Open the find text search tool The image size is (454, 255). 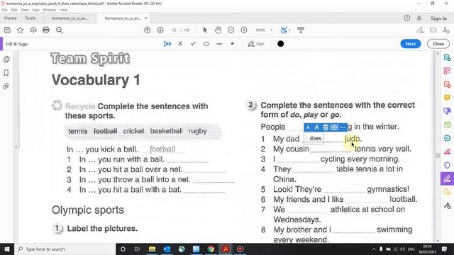coord(60,30)
